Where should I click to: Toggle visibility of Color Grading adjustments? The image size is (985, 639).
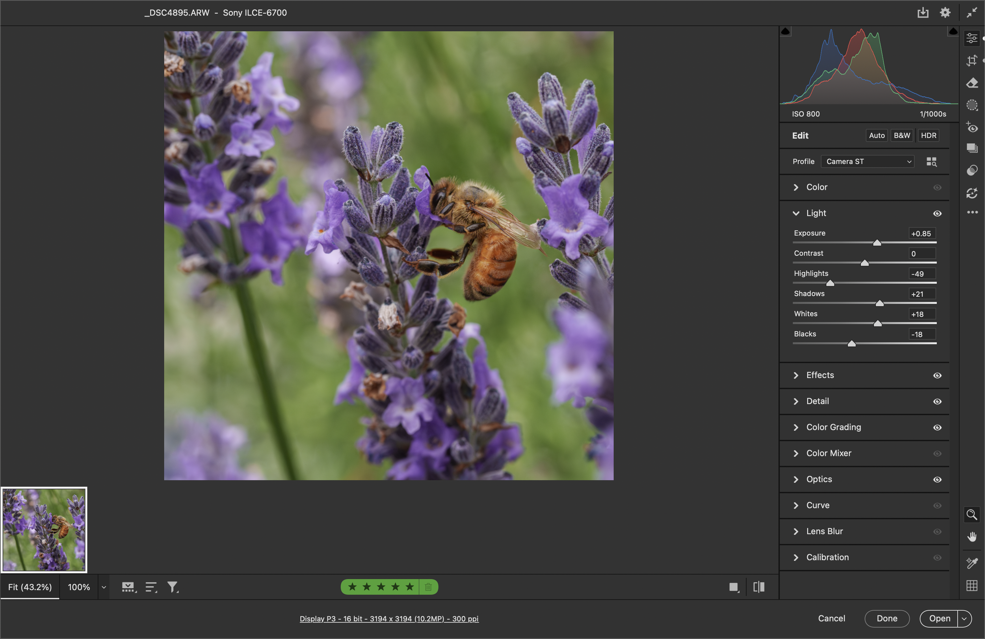click(937, 427)
